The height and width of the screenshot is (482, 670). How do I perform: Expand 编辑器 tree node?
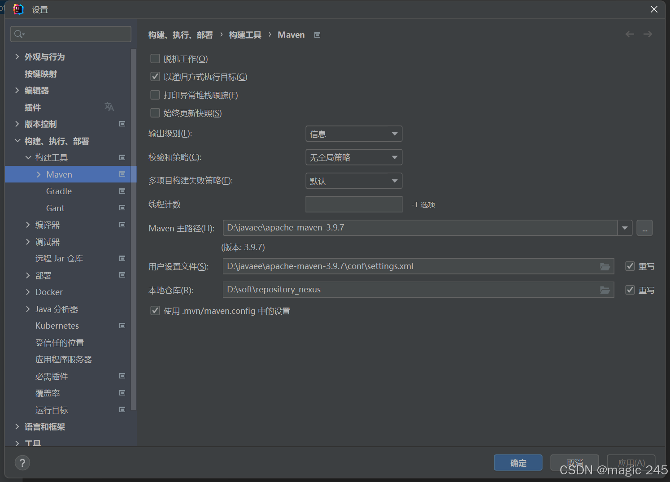point(17,90)
